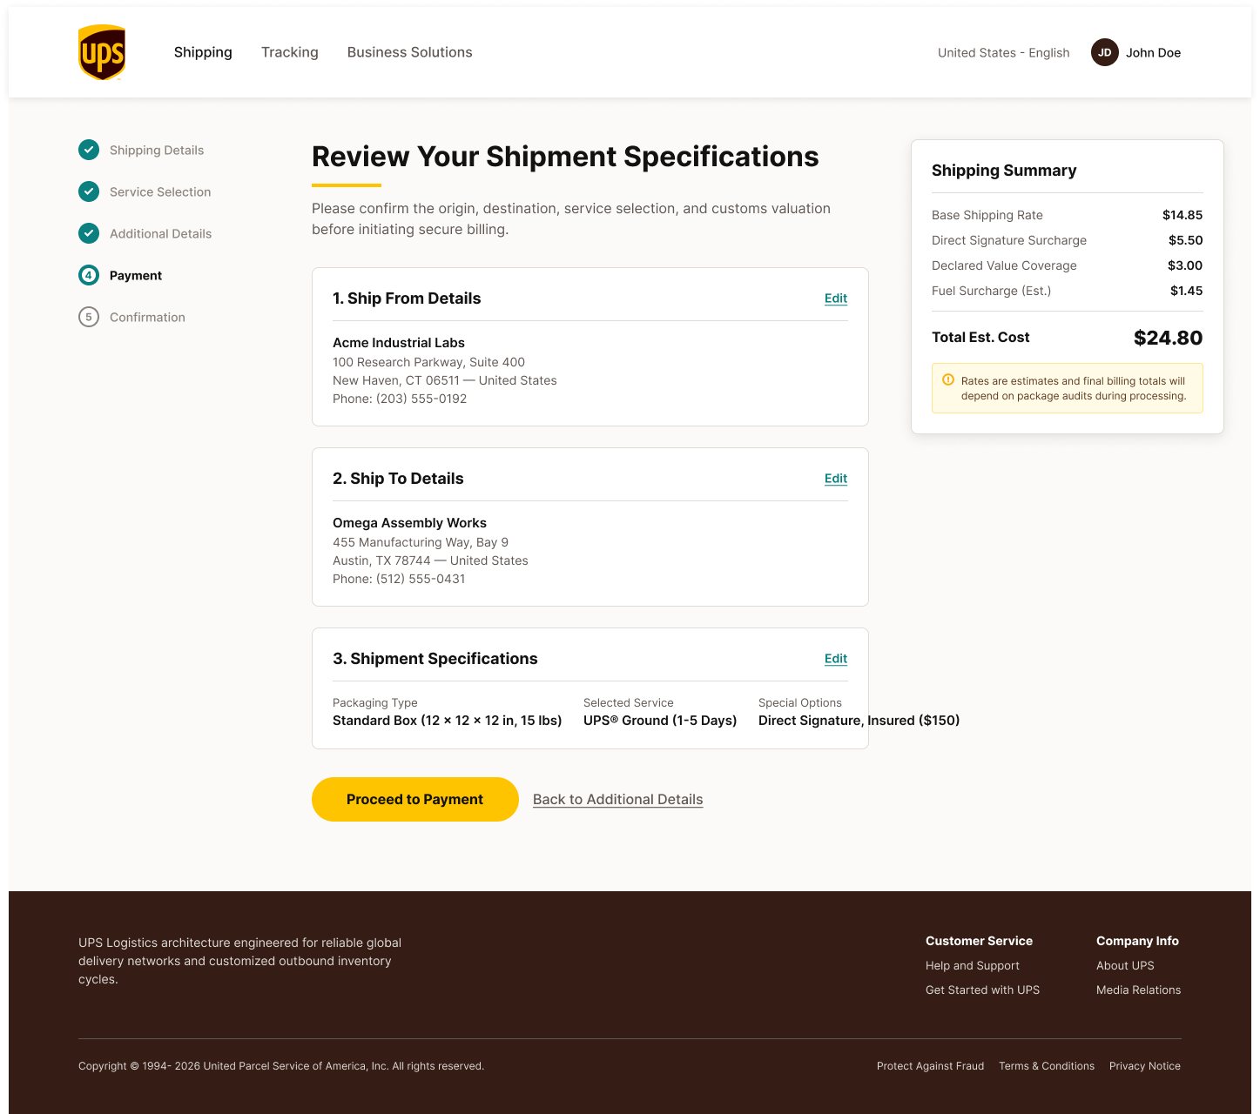
Task: Edit Ship To Details
Action: pyautogui.click(x=836, y=478)
